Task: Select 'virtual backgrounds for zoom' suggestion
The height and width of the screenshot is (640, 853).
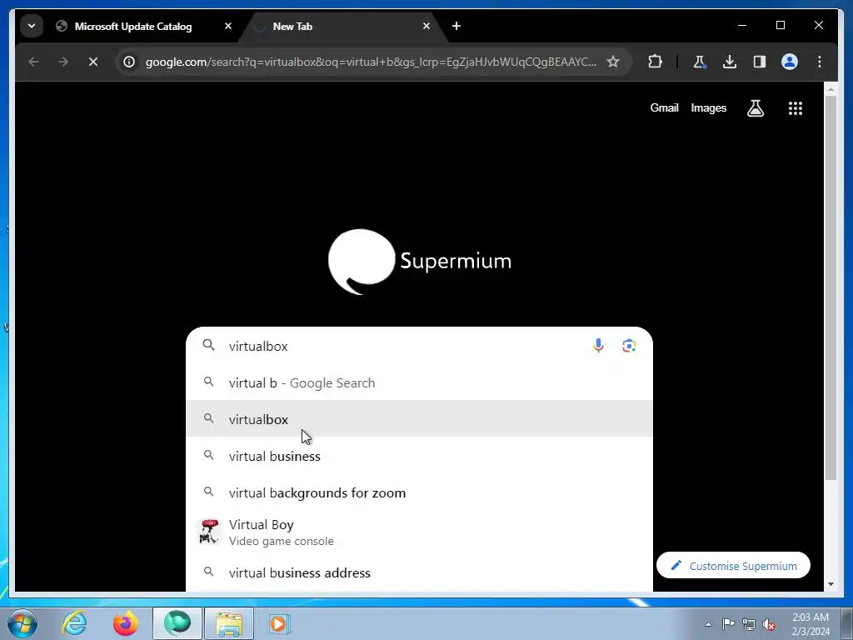Action: point(419,492)
